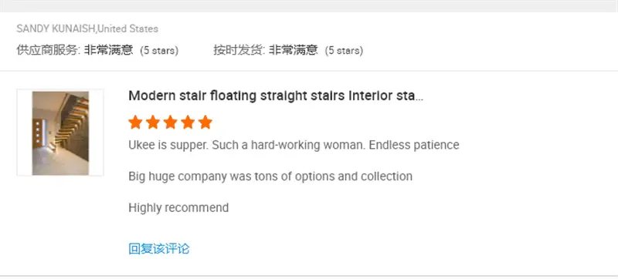Click the gray bar above the review
Image resolution: width=618 pixels, height=279 pixels.
click(x=309, y=6)
